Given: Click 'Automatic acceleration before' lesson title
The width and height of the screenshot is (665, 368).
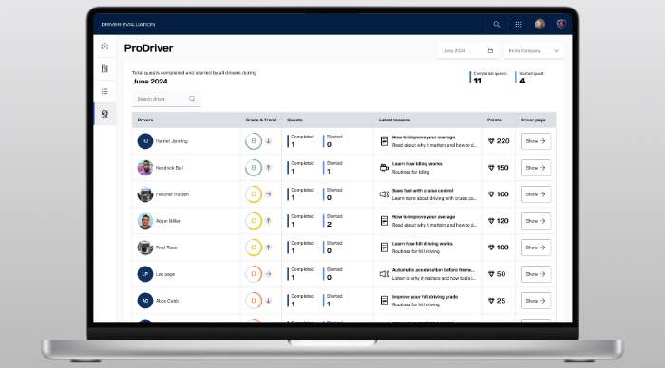Looking at the screenshot, I should [433, 270].
